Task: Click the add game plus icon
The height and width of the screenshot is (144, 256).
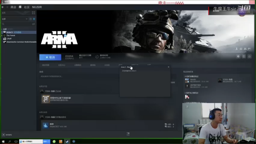Action: [x=4, y=135]
